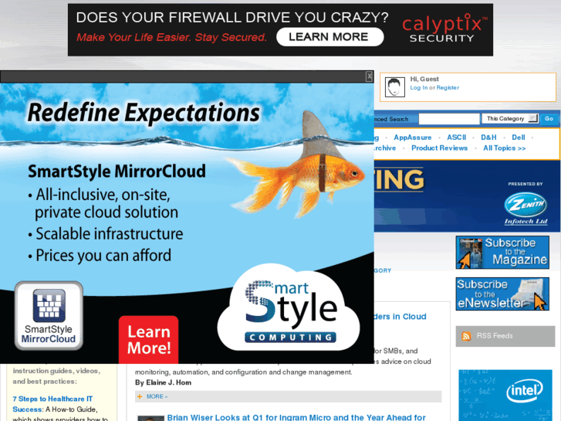Open the Dell topic
Viewport: 561px width, 421px height.
(x=519, y=138)
